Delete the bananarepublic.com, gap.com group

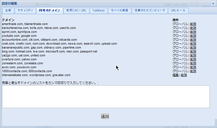[193, 47]
